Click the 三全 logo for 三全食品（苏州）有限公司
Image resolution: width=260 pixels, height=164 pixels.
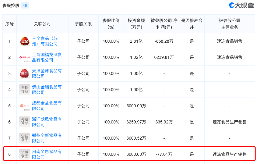click(25, 41)
